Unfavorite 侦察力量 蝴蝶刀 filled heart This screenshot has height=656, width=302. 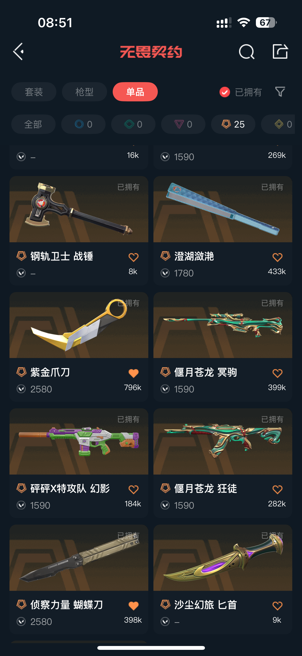pyautogui.click(x=133, y=606)
